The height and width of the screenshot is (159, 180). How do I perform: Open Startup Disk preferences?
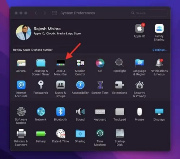coord(120,133)
